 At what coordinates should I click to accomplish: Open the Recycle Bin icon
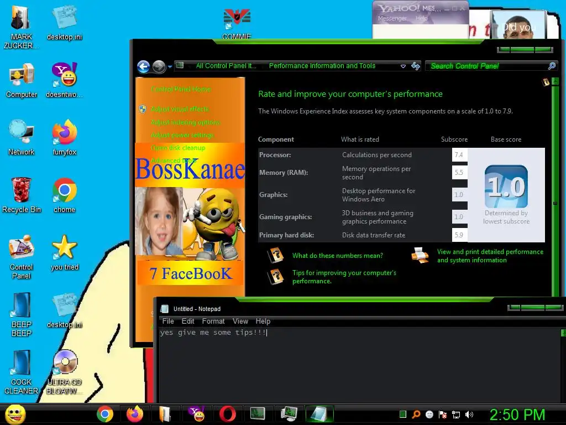(x=22, y=195)
